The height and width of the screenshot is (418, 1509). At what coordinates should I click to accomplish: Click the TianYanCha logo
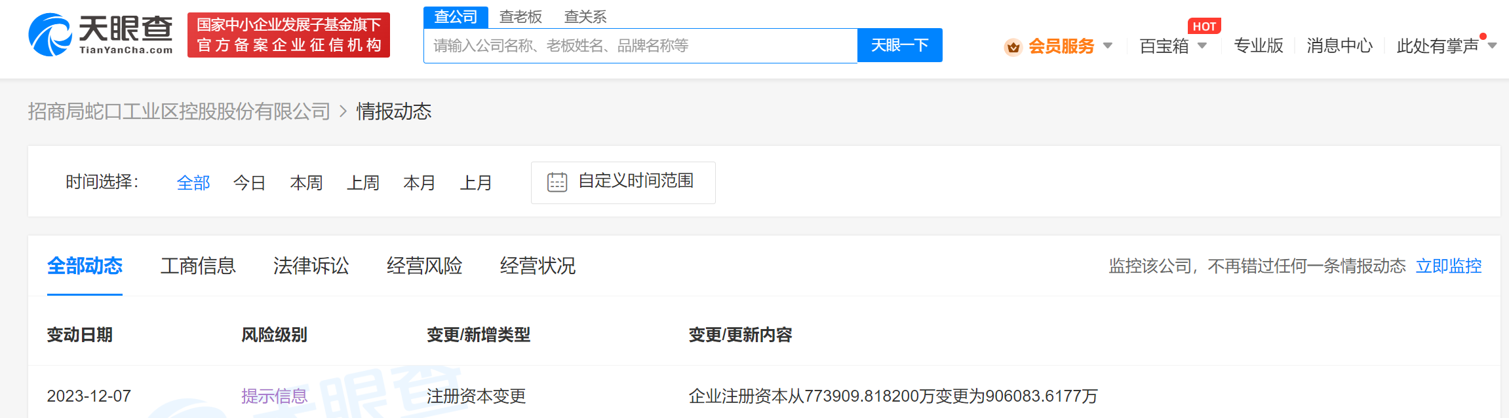[100, 35]
